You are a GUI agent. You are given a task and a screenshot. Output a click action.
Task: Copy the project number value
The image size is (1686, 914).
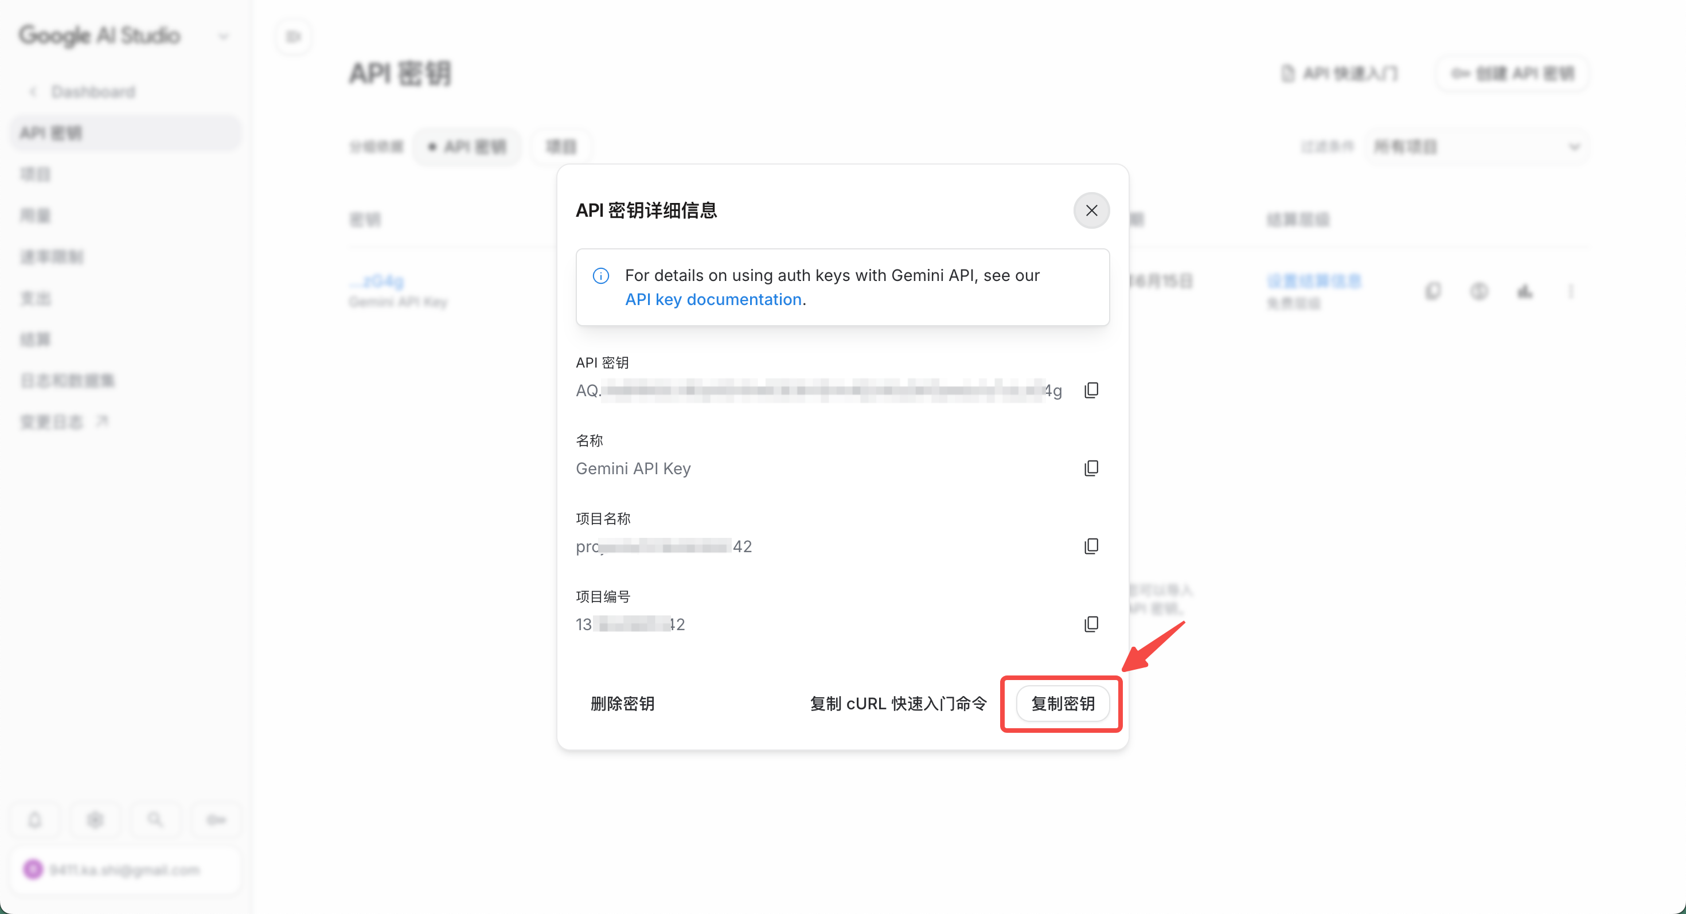1091,624
